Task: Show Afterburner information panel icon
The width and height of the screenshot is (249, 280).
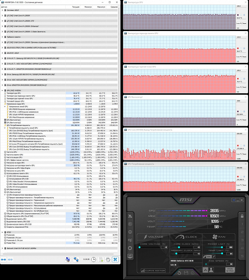Action: 130,232
